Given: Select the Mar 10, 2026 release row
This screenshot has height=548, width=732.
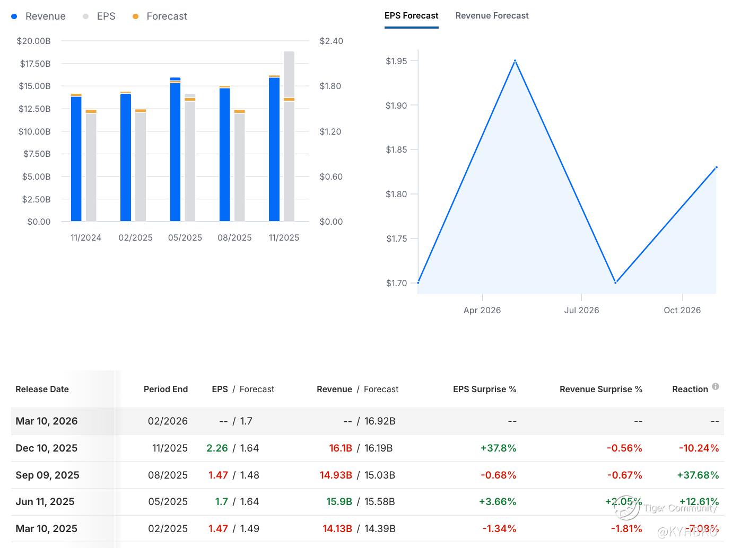Looking at the screenshot, I should 47,421.
